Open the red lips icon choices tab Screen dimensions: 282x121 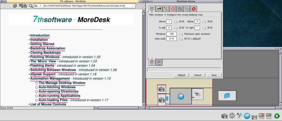[194, 9]
